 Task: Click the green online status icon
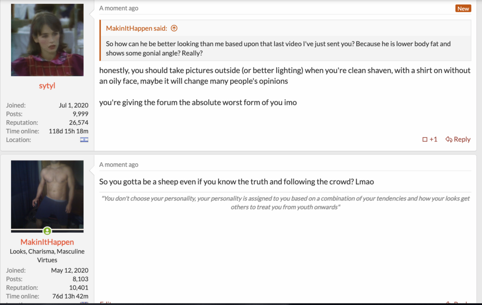47,231
